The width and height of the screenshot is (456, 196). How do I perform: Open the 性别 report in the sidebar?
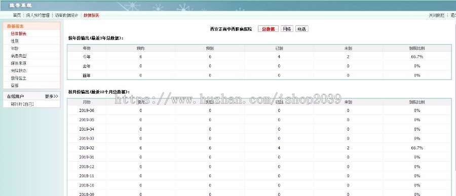pos(15,41)
